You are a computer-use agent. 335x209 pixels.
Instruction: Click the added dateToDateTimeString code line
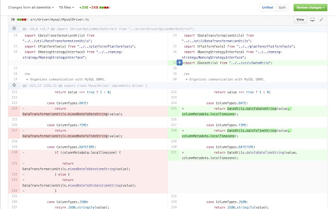248,155
